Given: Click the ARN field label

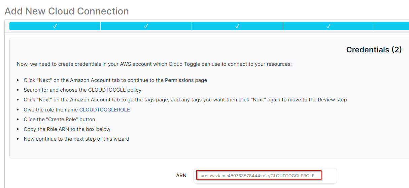Looking at the screenshot, I should [x=181, y=176].
